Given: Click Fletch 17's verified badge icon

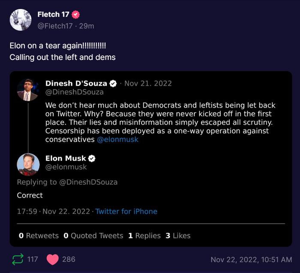Looking at the screenshot, I should [x=76, y=15].
